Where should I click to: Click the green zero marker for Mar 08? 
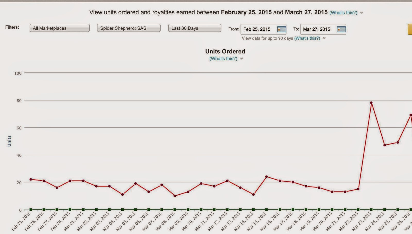[x=175, y=210]
